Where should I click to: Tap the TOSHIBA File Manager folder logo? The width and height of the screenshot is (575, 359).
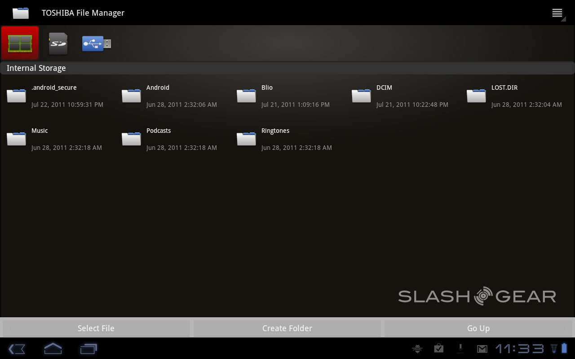21,13
